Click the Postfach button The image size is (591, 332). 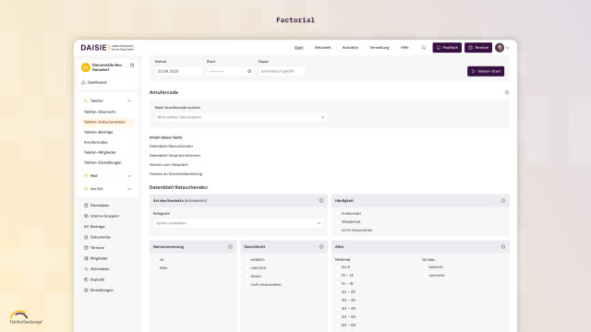click(x=447, y=48)
